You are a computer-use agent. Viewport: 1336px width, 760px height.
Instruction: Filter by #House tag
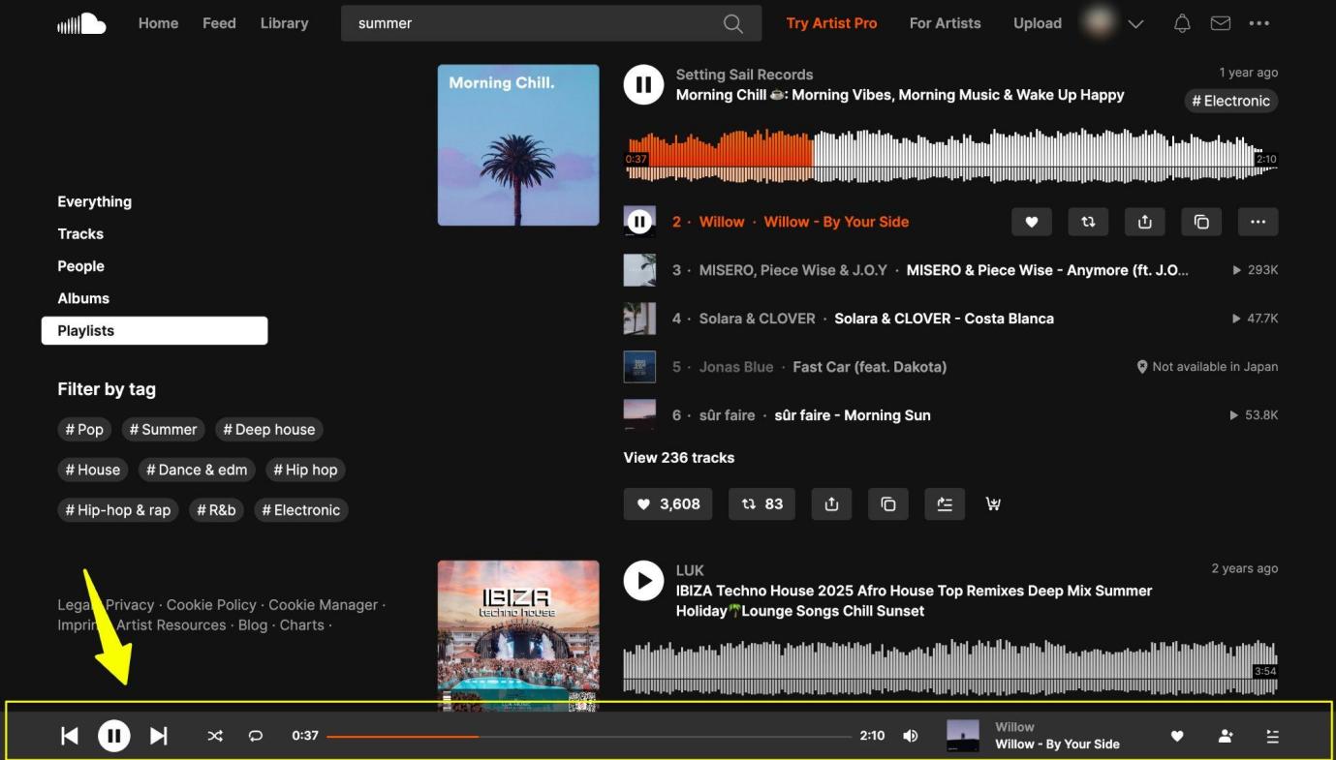click(x=93, y=470)
